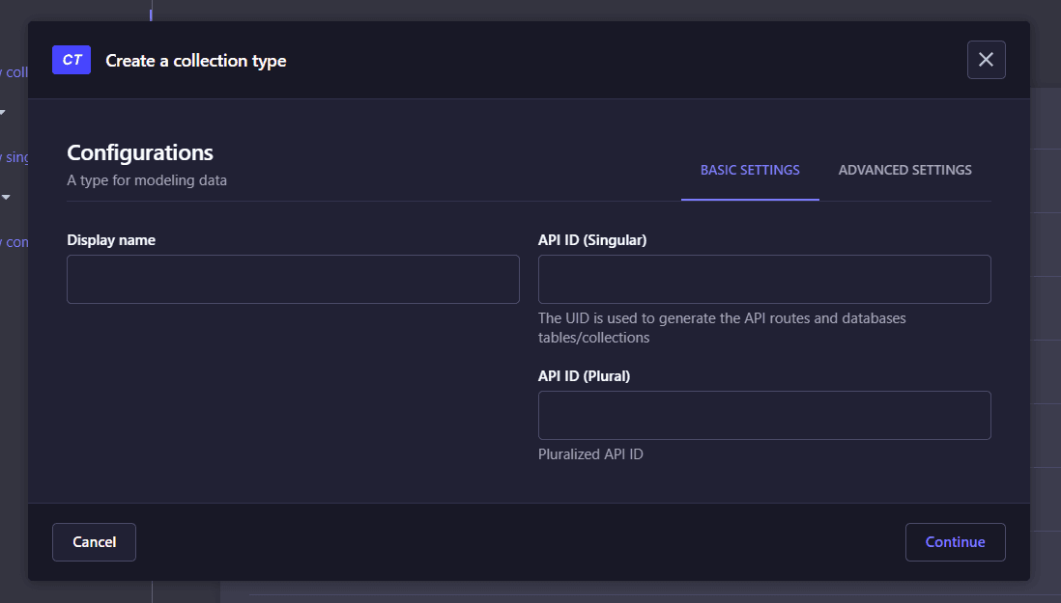Focus the Display name text field

(293, 280)
